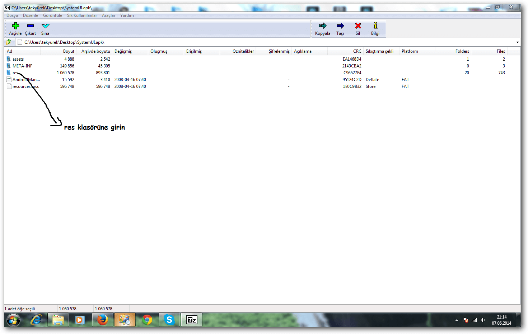Screen dimensions: 528x334
Task: Select the META-INF folder icon
Action: (x=9, y=66)
